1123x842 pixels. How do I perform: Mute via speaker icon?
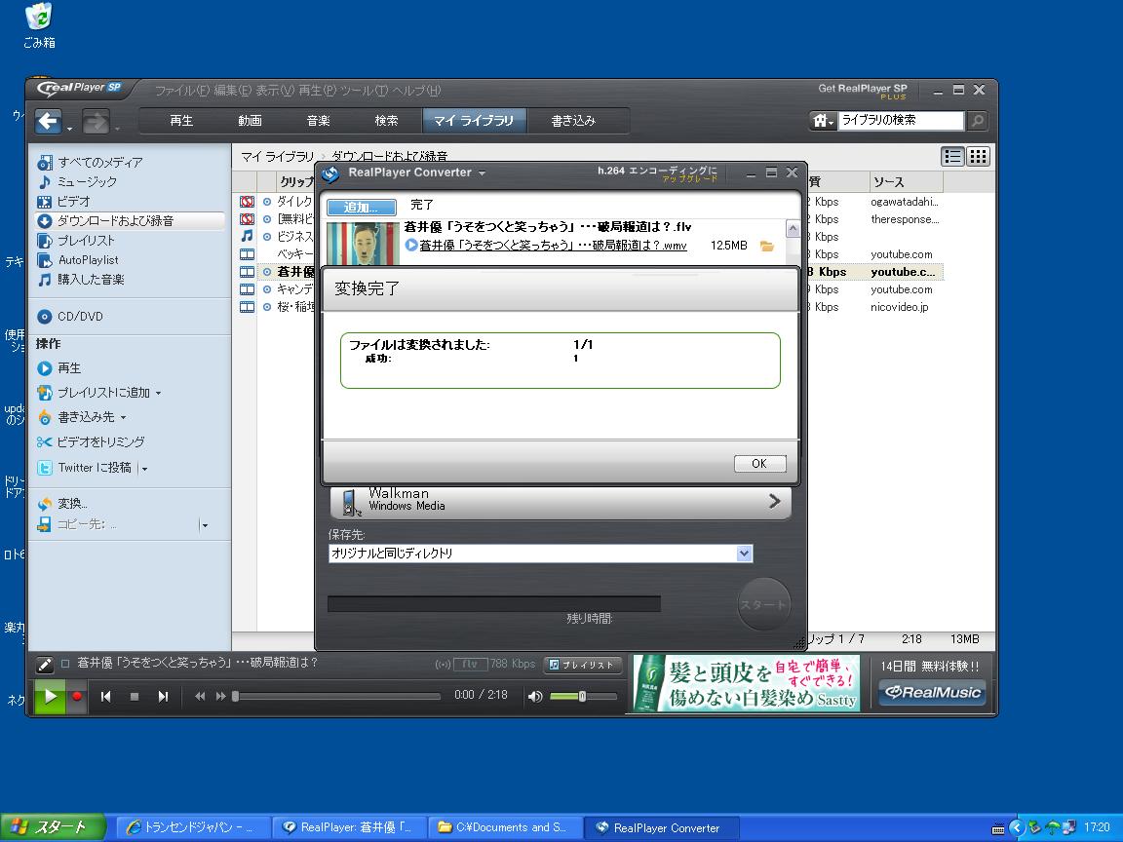point(535,697)
